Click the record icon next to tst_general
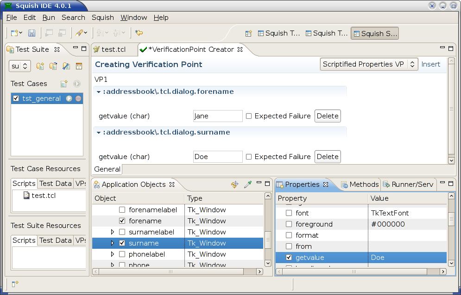Image resolution: width=461 pixels, height=295 pixels. click(78, 98)
